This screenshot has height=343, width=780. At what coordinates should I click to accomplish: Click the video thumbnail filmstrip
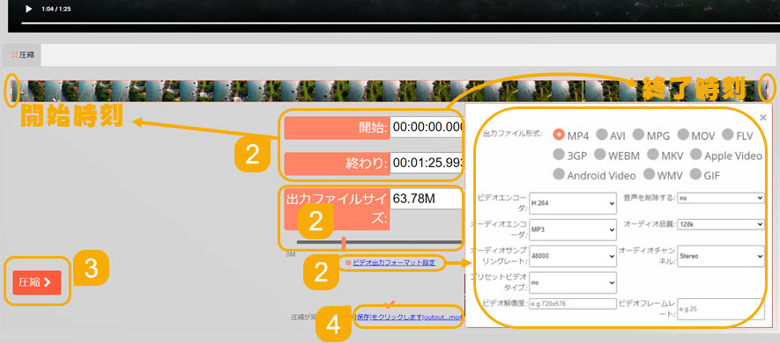coord(390,91)
